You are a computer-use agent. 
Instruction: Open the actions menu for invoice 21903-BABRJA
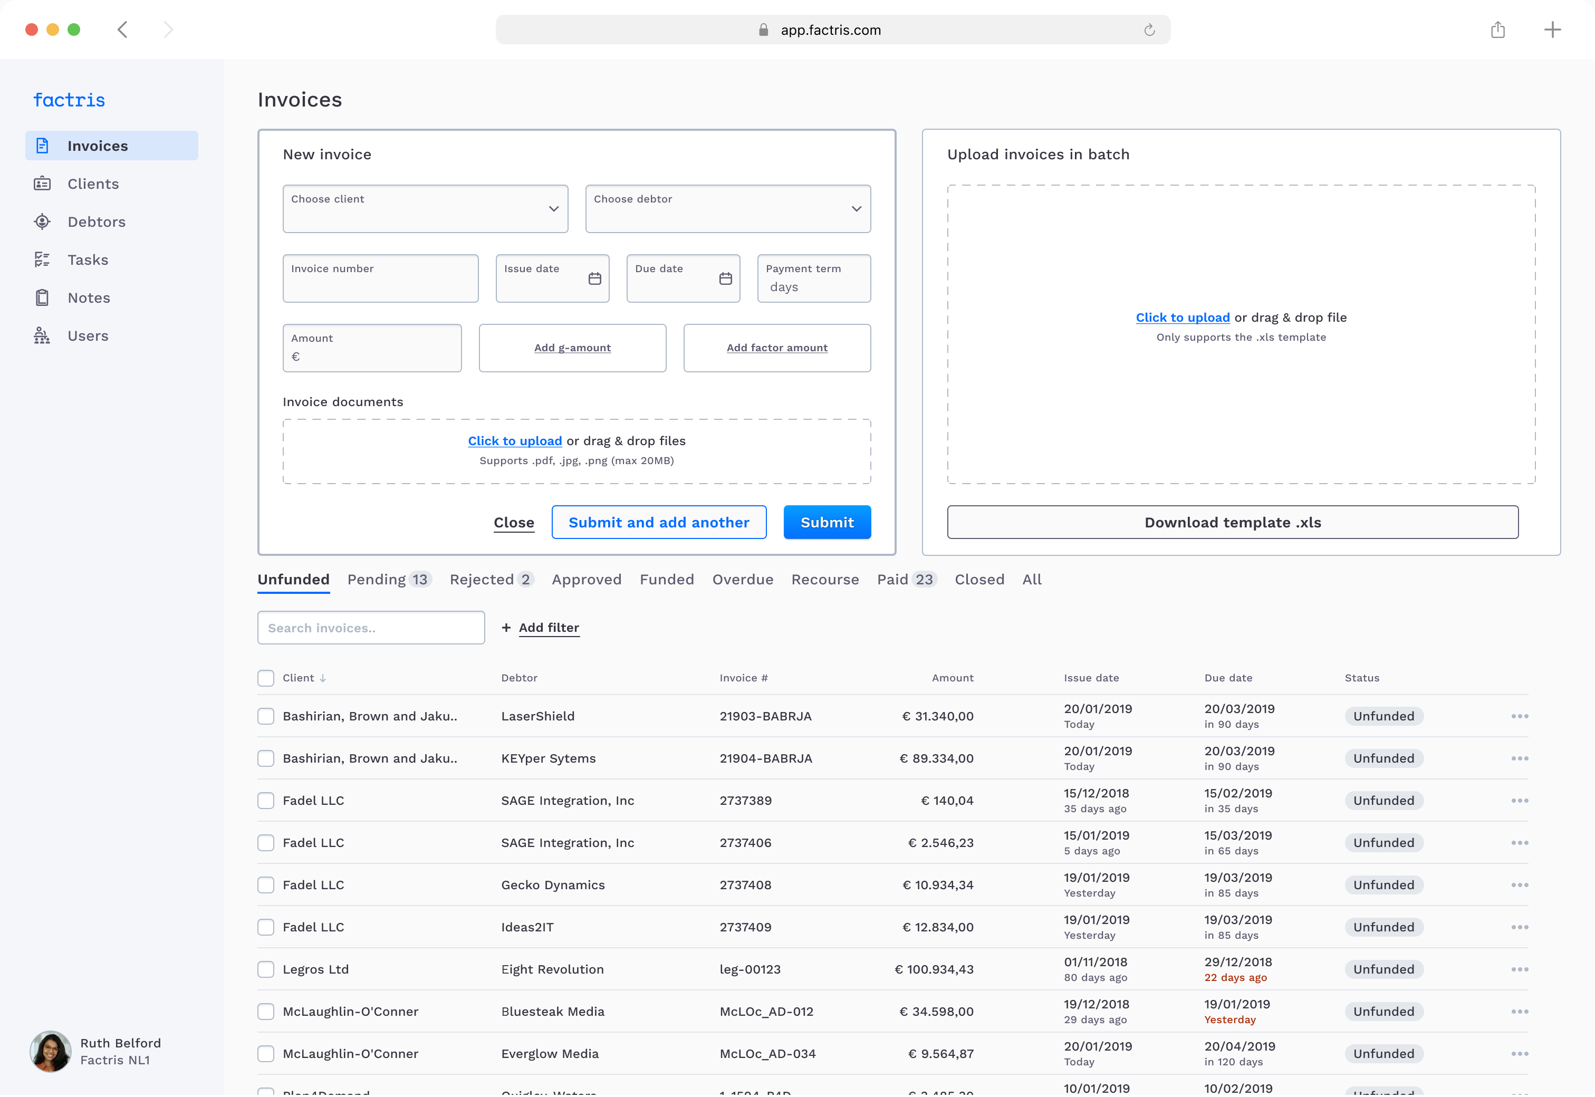(1520, 716)
